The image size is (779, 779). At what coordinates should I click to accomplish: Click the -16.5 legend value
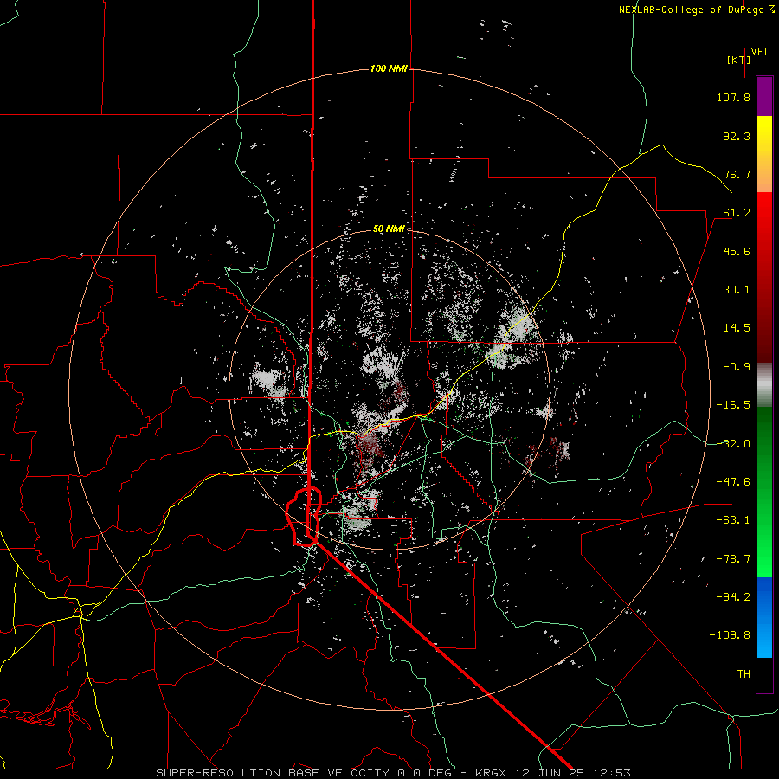pos(733,405)
